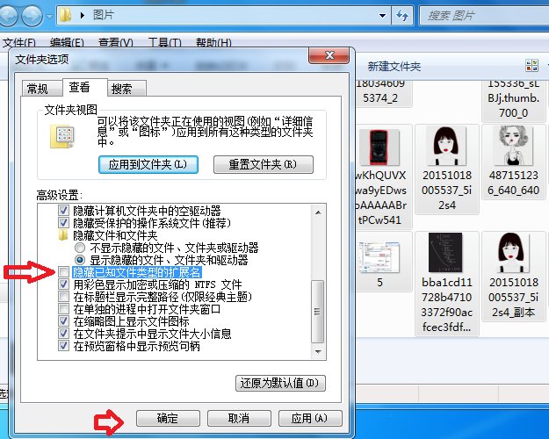Open the 工具(T) menu
This screenshot has height=439, width=549.
click(x=164, y=43)
